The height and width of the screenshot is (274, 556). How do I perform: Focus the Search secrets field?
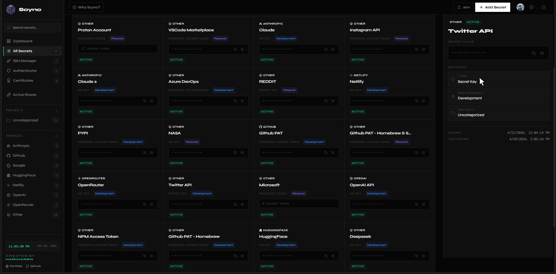32,28
